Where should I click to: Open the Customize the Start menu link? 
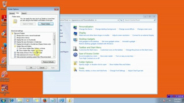pyautogui.click(x=88, y=50)
